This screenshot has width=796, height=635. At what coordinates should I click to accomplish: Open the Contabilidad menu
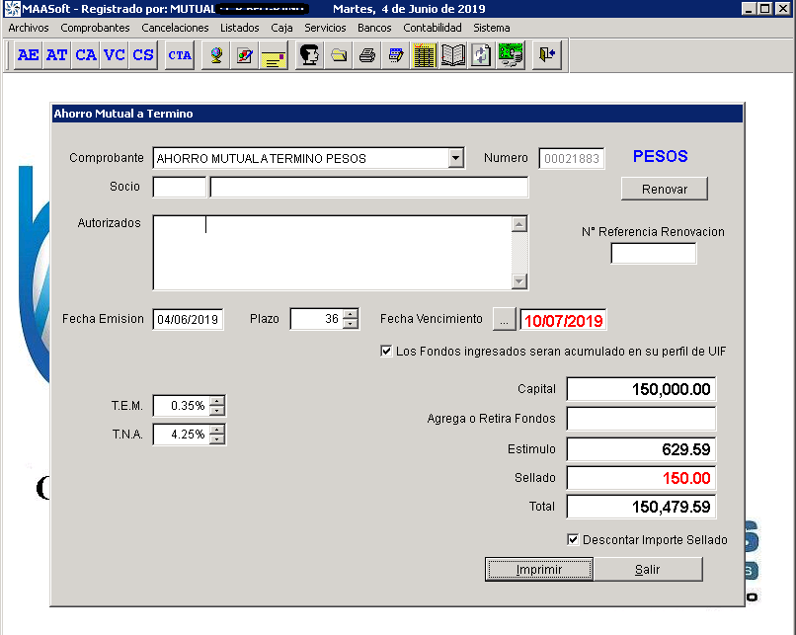click(433, 28)
